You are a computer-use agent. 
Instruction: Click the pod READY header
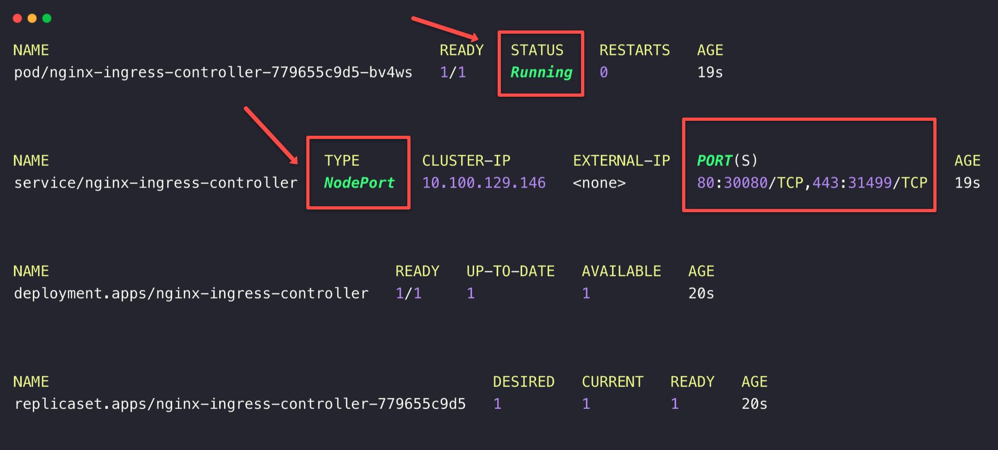[461, 50]
